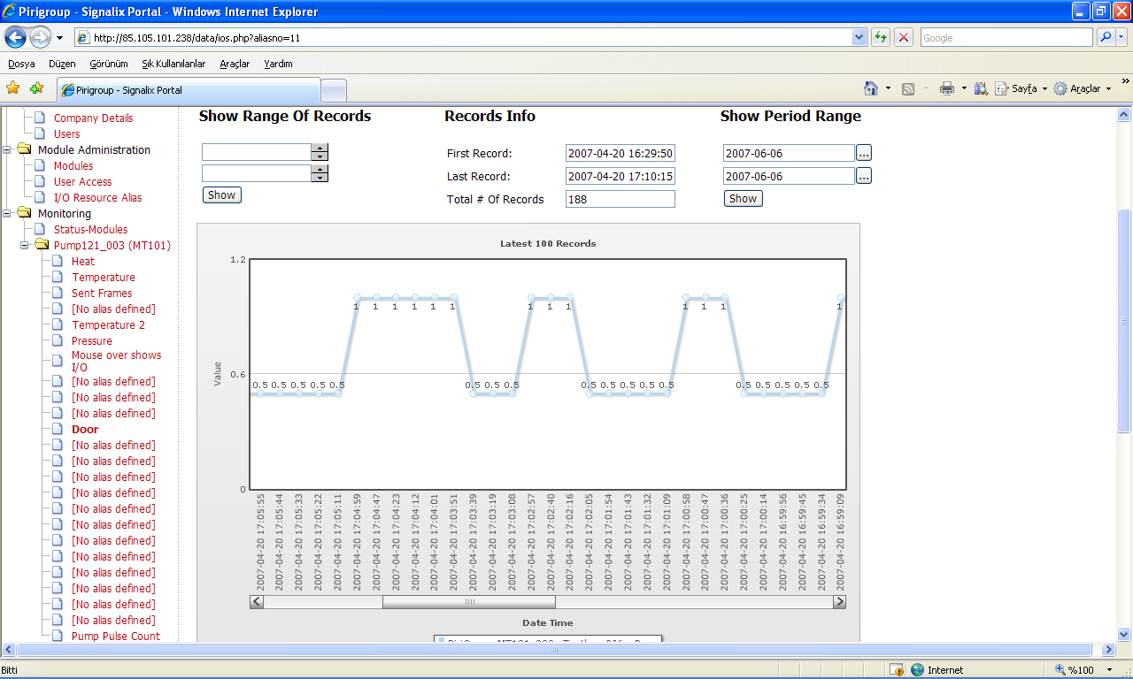Image resolution: width=1133 pixels, height=679 pixels.
Task: Open the Pressure link
Action: tap(92, 340)
